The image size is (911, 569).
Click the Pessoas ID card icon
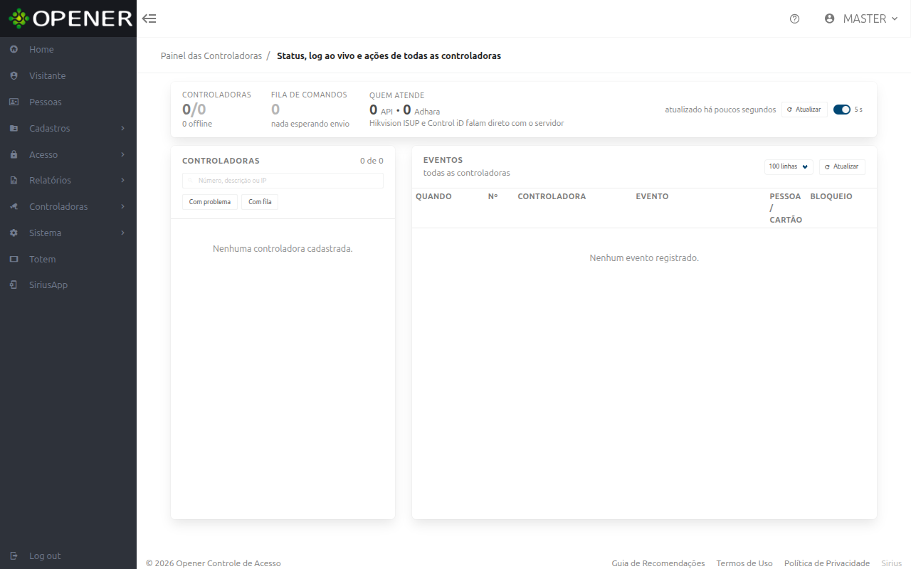tap(14, 102)
